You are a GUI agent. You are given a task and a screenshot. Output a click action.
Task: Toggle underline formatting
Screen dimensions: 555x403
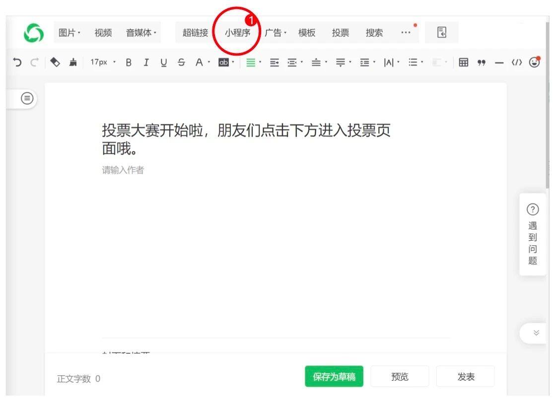coord(163,63)
